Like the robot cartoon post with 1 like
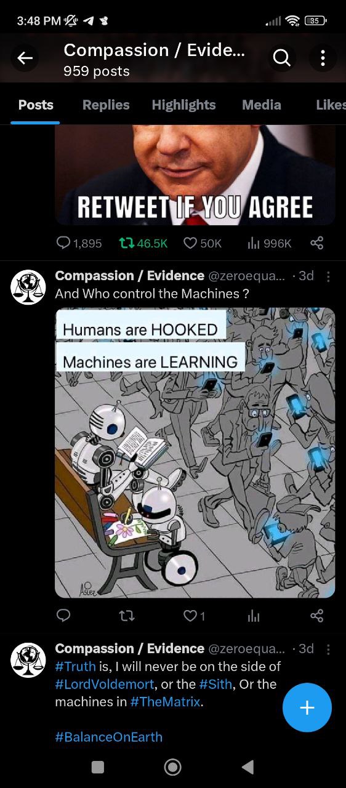The height and width of the screenshot is (788, 346). pos(190,615)
